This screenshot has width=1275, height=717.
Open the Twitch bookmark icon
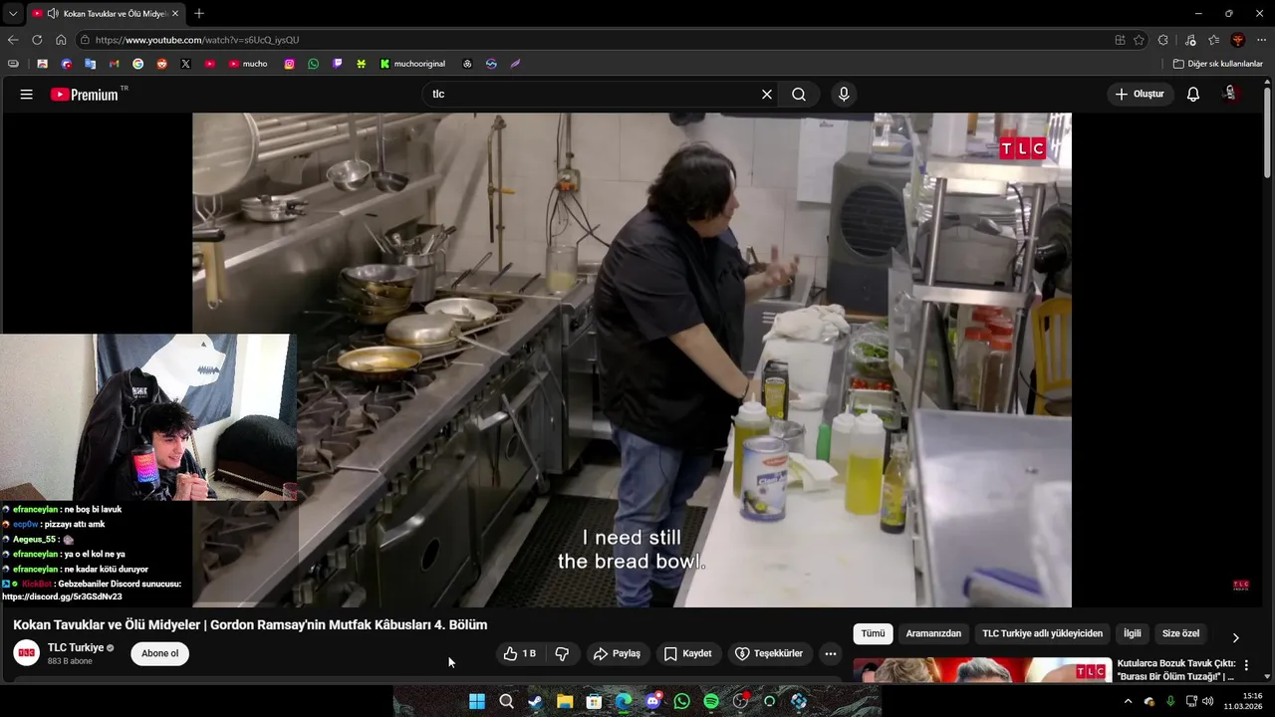(338, 64)
